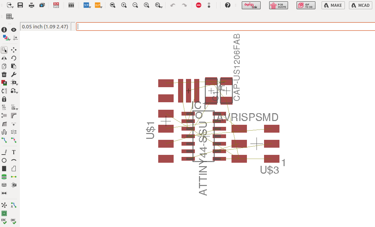
Task: Select the Polygon tool
Action: coord(14,169)
